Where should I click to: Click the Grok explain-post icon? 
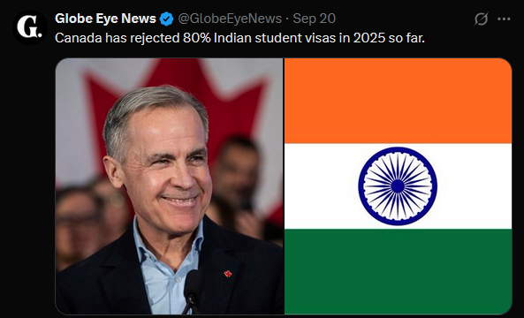[x=482, y=19]
